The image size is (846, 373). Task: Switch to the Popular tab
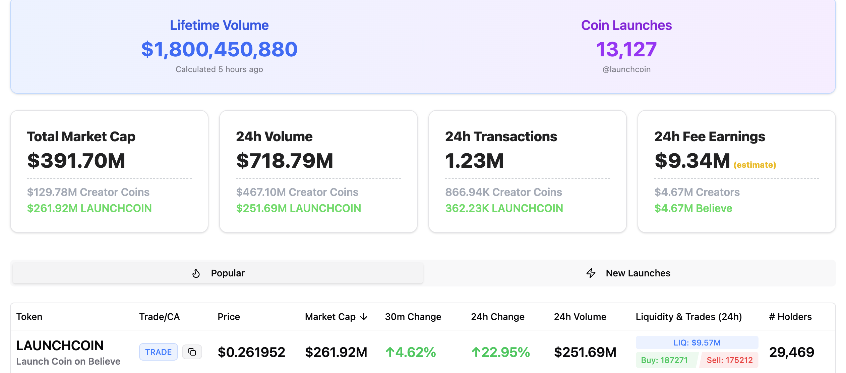[218, 273]
